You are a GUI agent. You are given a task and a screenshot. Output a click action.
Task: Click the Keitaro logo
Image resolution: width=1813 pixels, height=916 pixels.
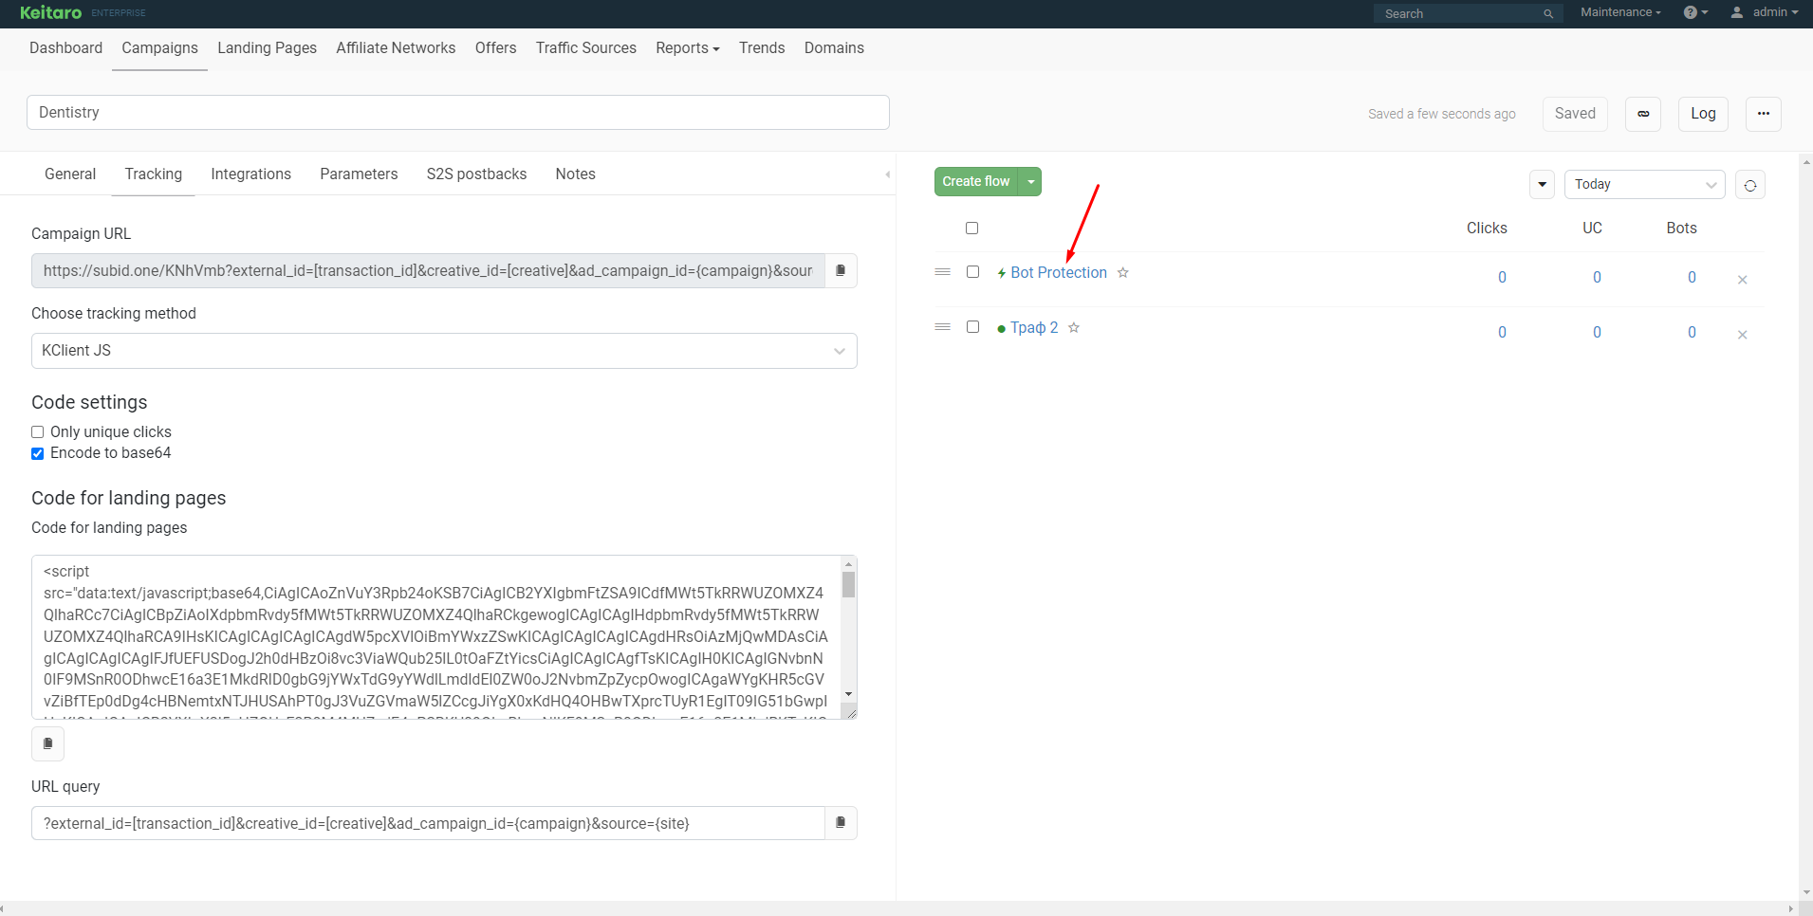coord(50,12)
